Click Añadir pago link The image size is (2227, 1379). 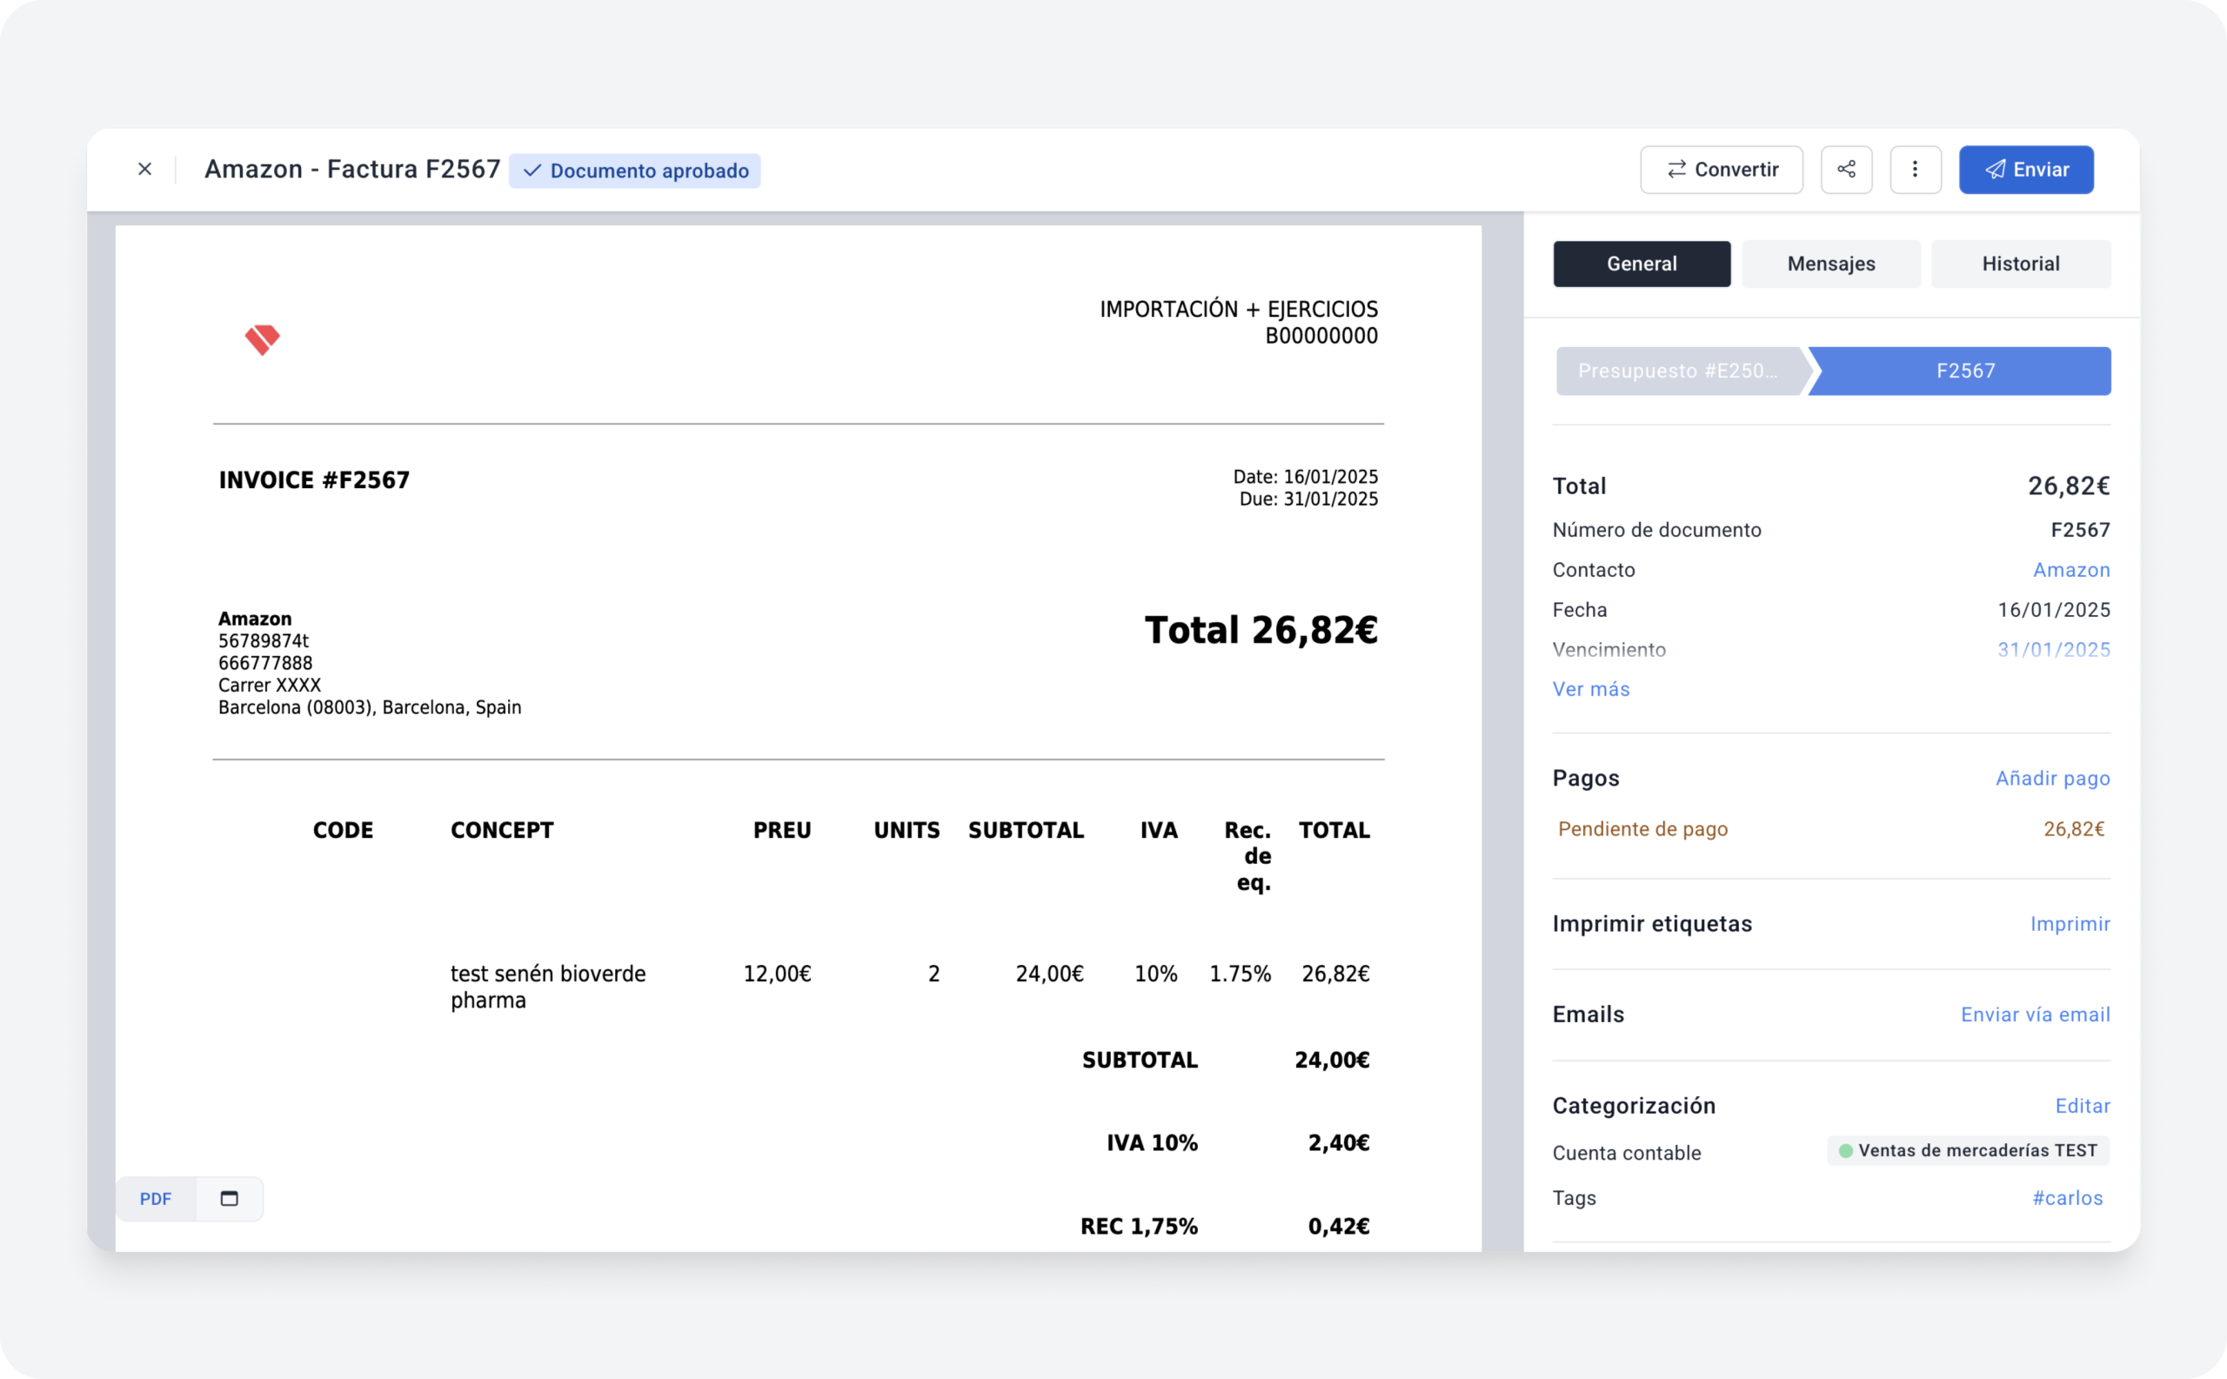click(2052, 778)
